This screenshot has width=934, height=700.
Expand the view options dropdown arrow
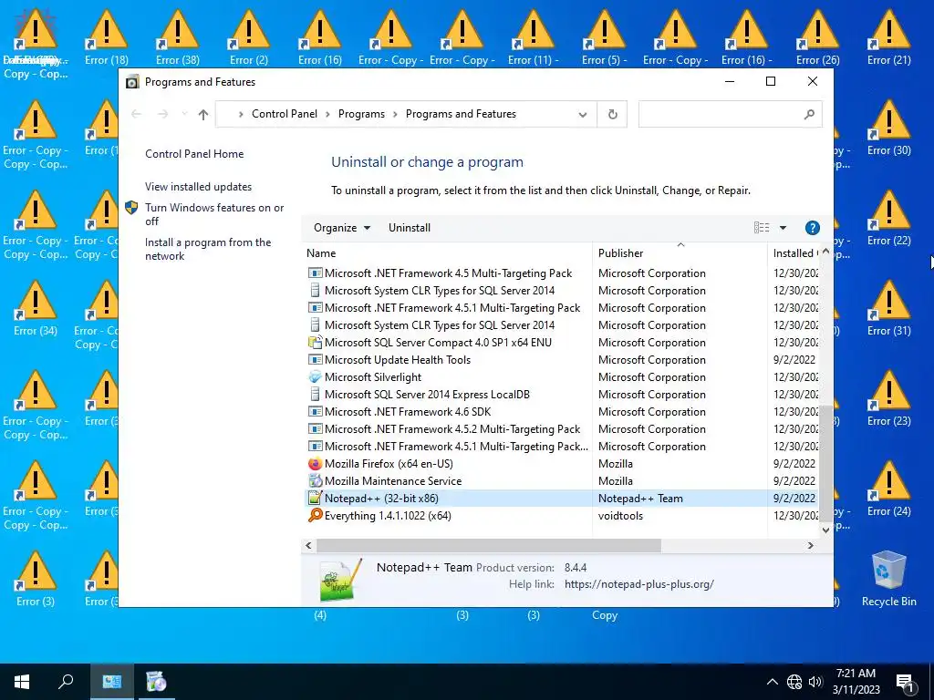pyautogui.click(x=783, y=228)
